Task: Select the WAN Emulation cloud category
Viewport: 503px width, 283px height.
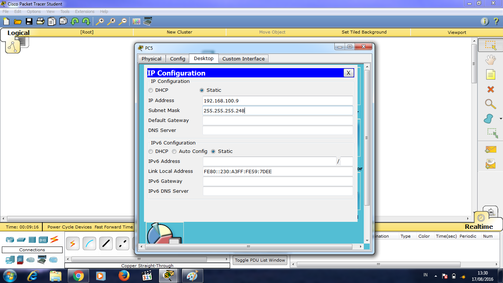Action: pyautogui.click(x=31, y=260)
